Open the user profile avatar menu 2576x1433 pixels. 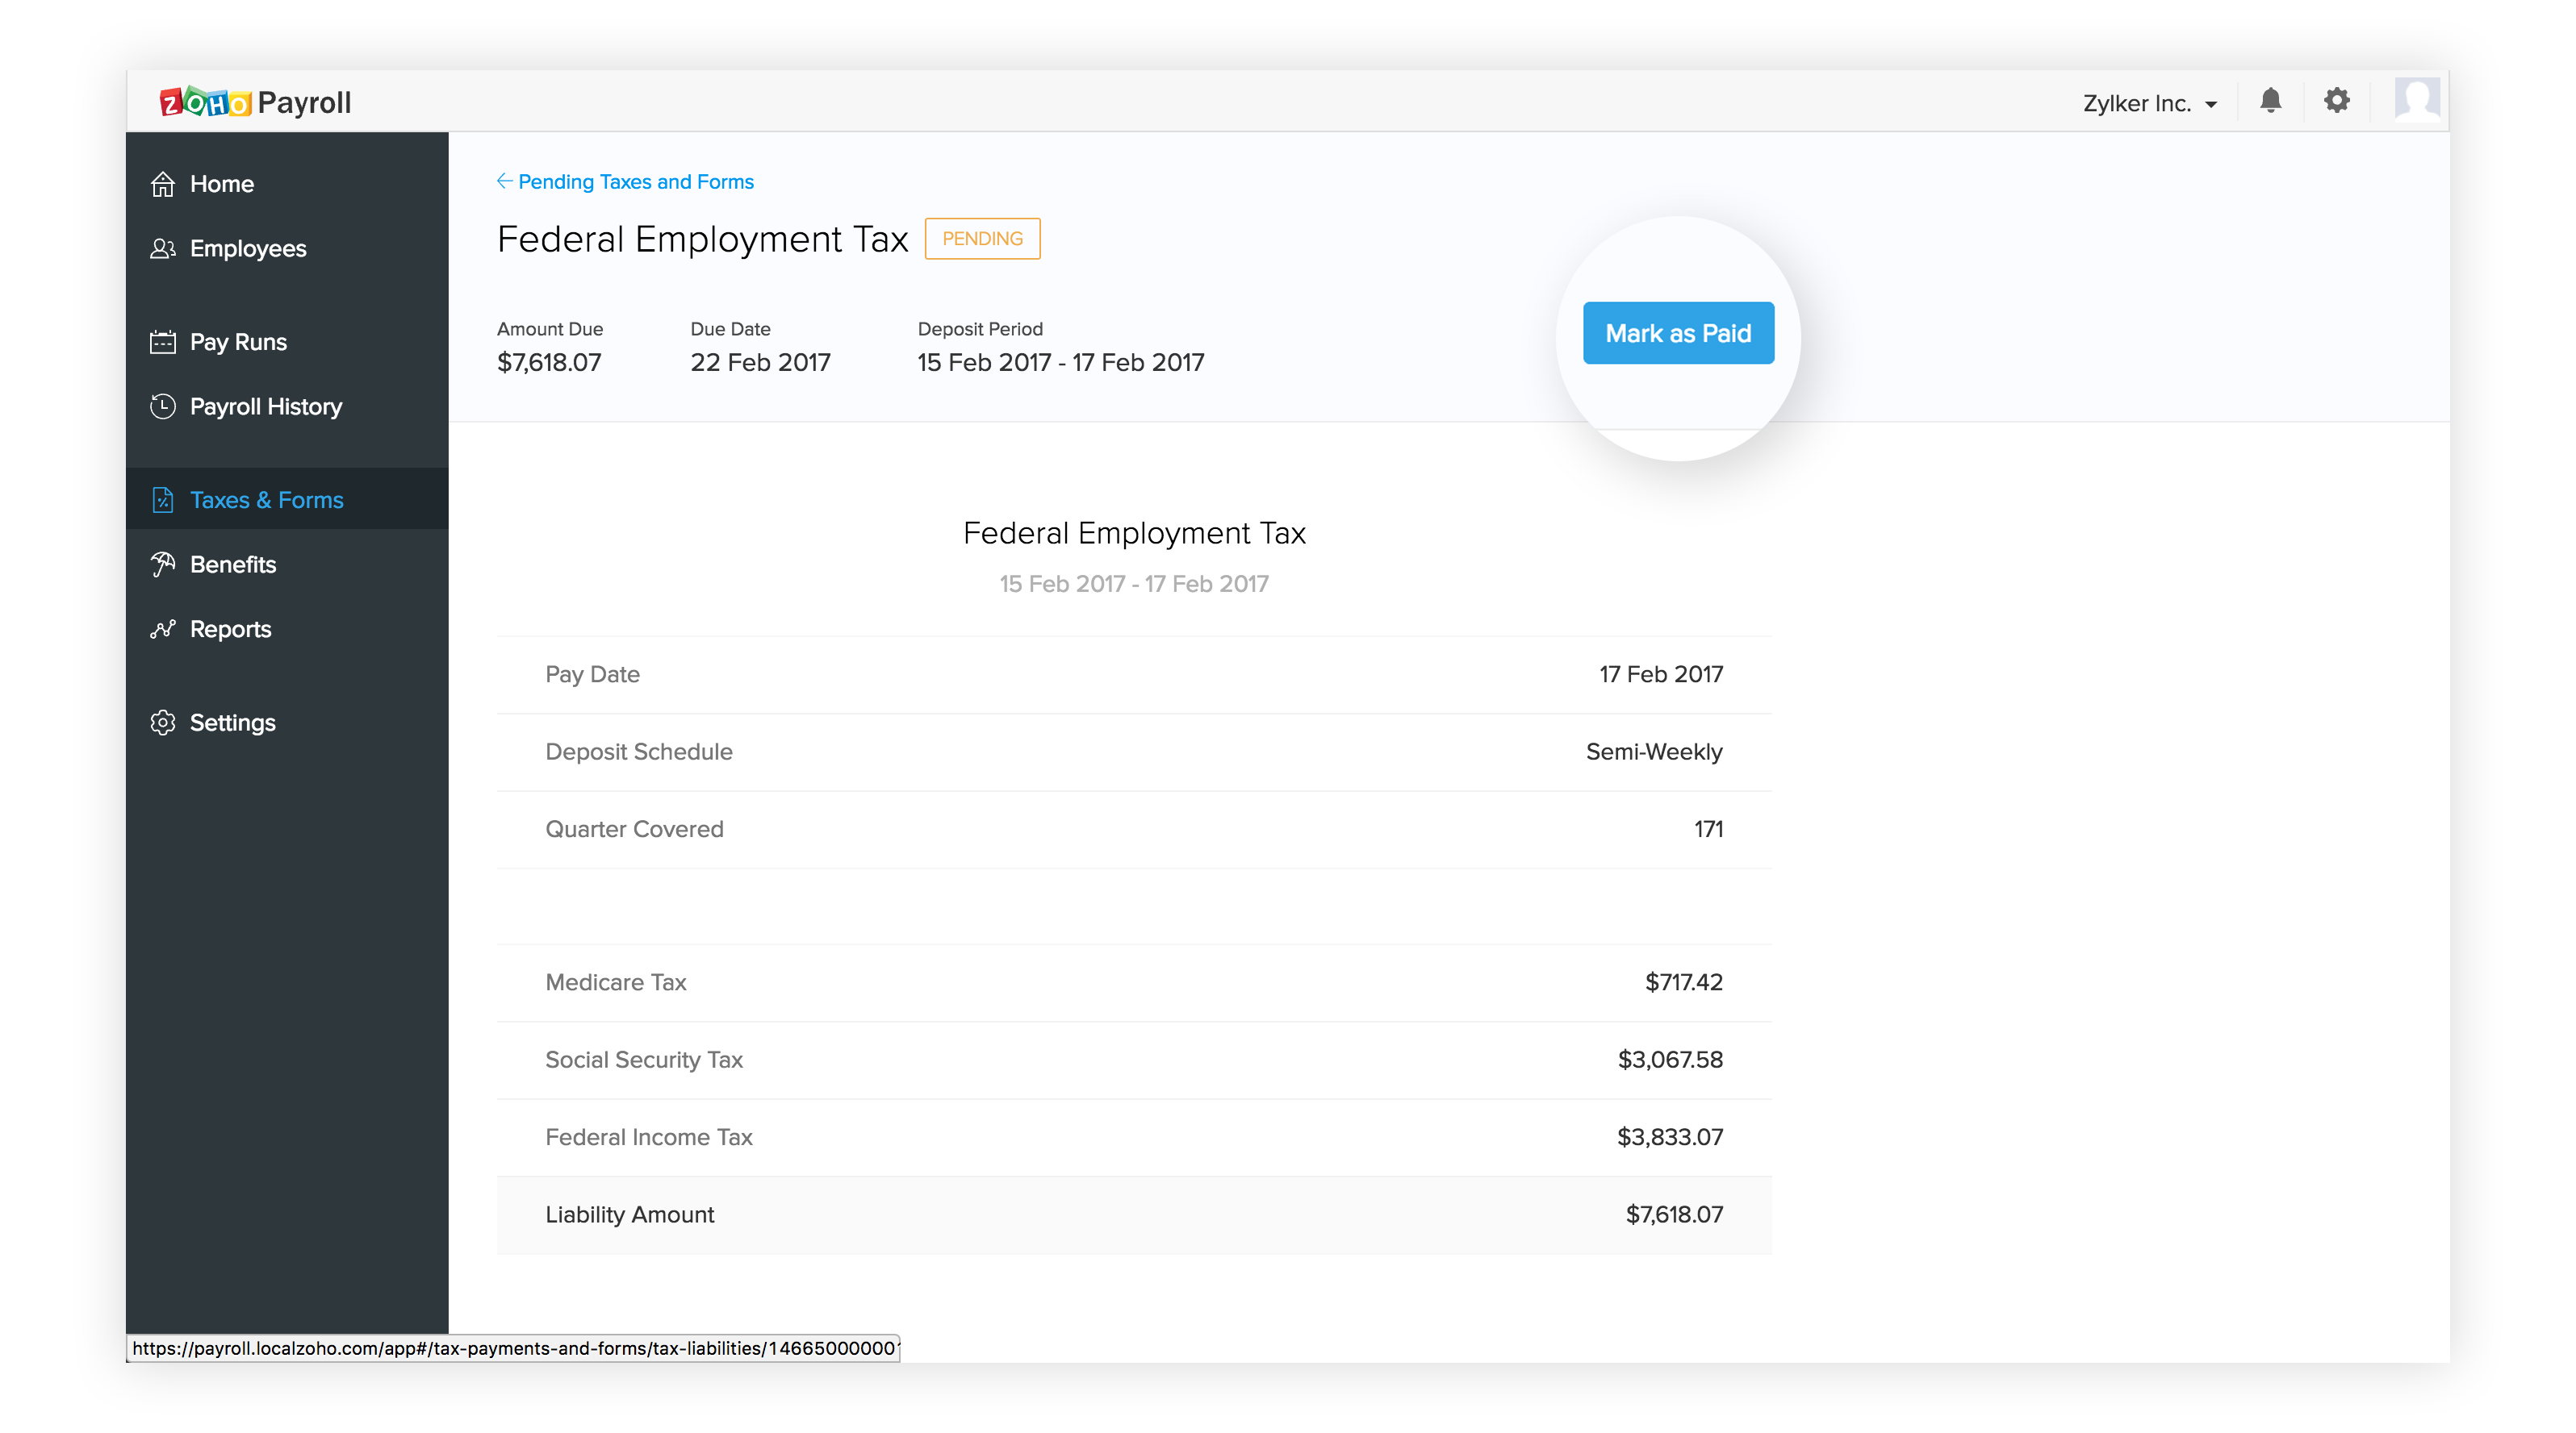(2418, 100)
